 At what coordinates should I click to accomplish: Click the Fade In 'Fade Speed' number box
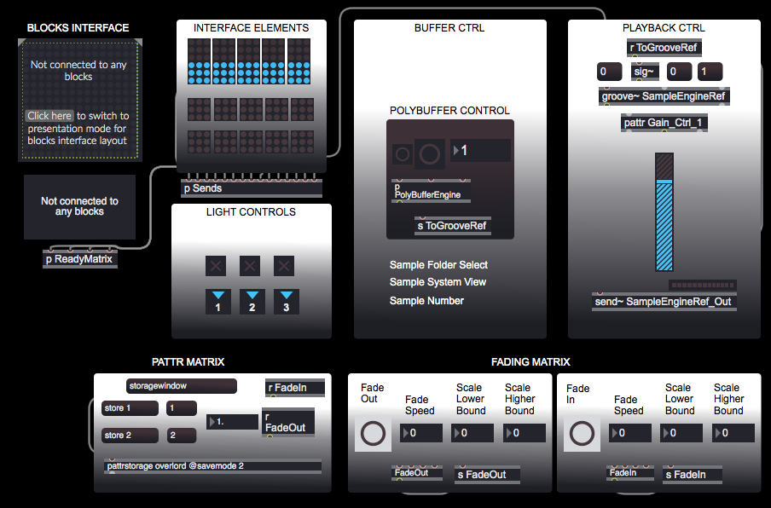(x=630, y=433)
